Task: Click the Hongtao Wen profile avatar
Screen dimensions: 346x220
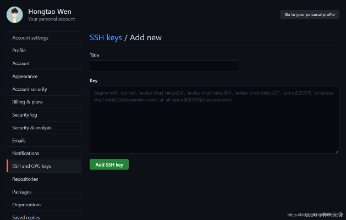Action: 15,15
